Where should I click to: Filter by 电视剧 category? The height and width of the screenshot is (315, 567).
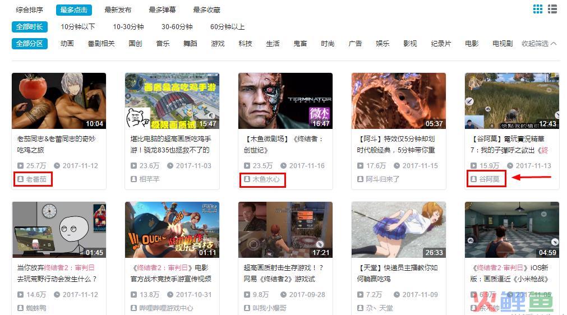click(x=503, y=44)
